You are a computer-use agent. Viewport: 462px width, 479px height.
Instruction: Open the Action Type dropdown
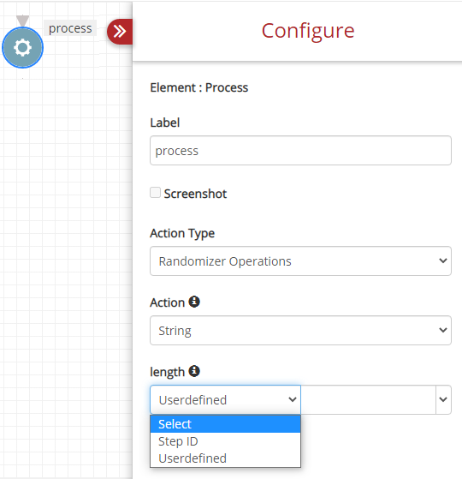(x=300, y=260)
